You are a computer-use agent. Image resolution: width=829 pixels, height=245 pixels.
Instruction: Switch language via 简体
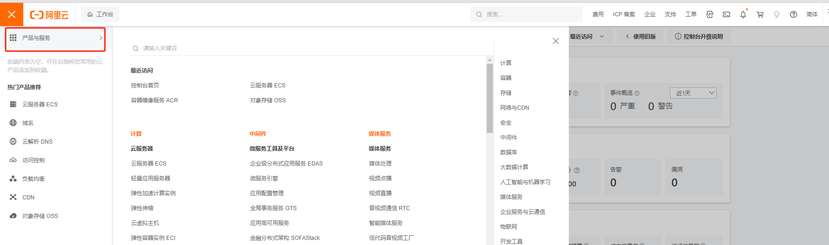(x=812, y=14)
